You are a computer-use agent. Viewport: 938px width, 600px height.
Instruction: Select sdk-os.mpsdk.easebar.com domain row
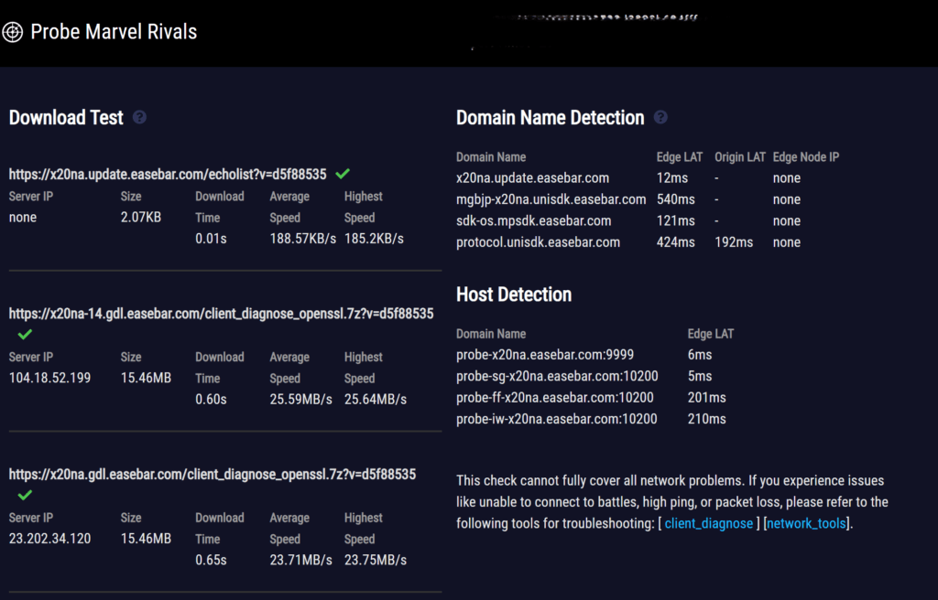534,221
